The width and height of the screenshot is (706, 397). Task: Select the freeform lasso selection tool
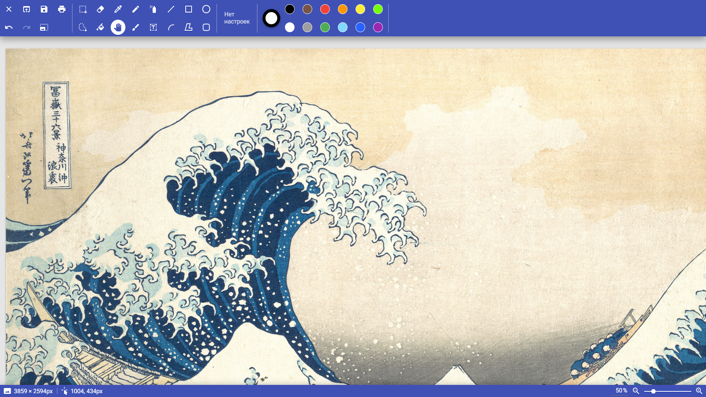tap(83, 27)
